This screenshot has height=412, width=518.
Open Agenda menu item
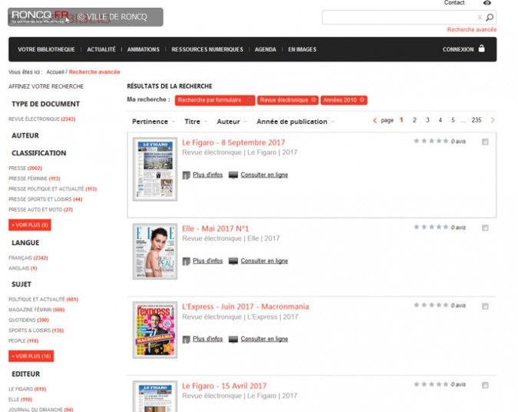pyautogui.click(x=266, y=50)
